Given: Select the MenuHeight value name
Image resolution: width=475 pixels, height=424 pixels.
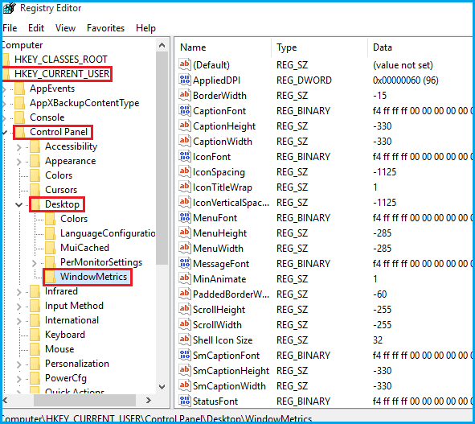Looking at the screenshot, I should point(220,233).
